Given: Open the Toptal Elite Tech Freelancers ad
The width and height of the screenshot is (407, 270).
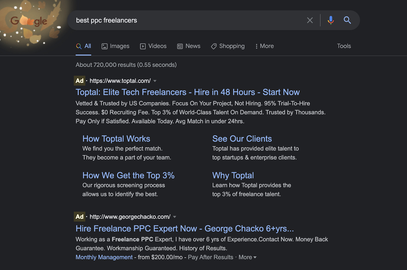Looking at the screenshot, I should (x=187, y=92).
